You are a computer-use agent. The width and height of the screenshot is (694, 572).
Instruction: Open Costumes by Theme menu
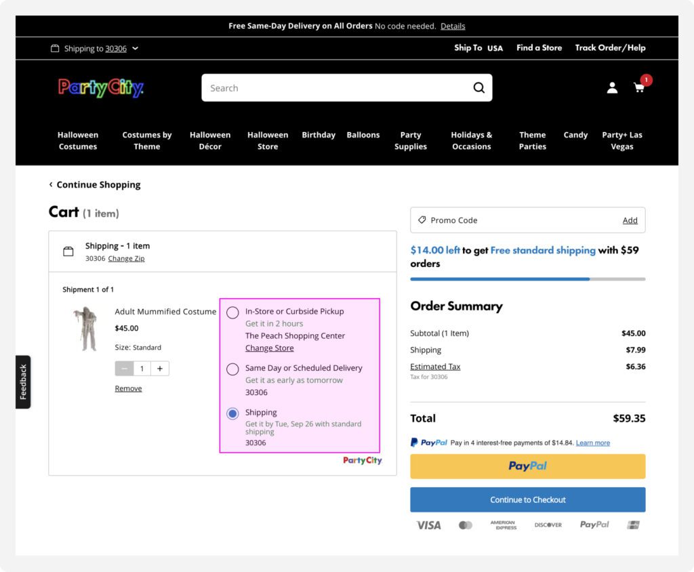tap(147, 141)
